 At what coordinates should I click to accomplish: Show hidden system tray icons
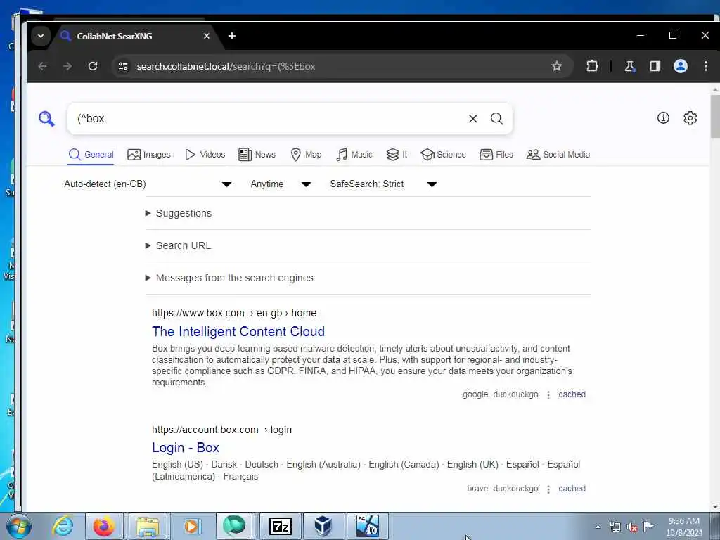coord(598,527)
